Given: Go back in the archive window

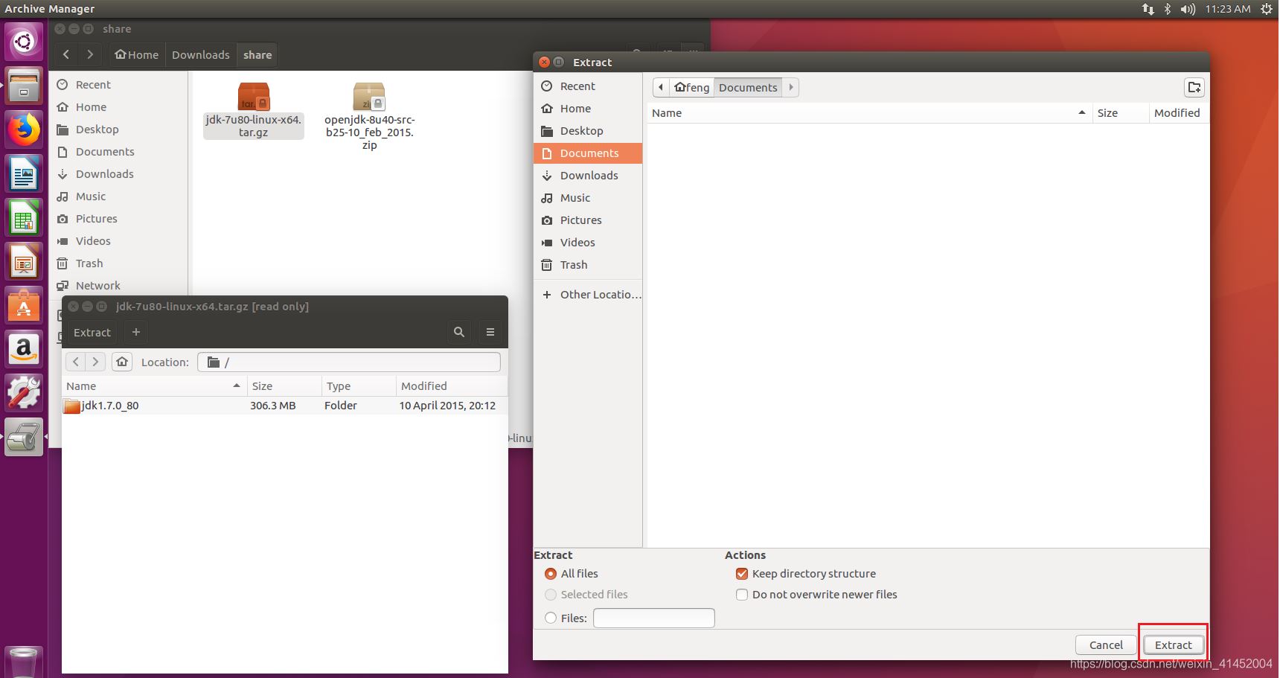Looking at the screenshot, I should 76,362.
